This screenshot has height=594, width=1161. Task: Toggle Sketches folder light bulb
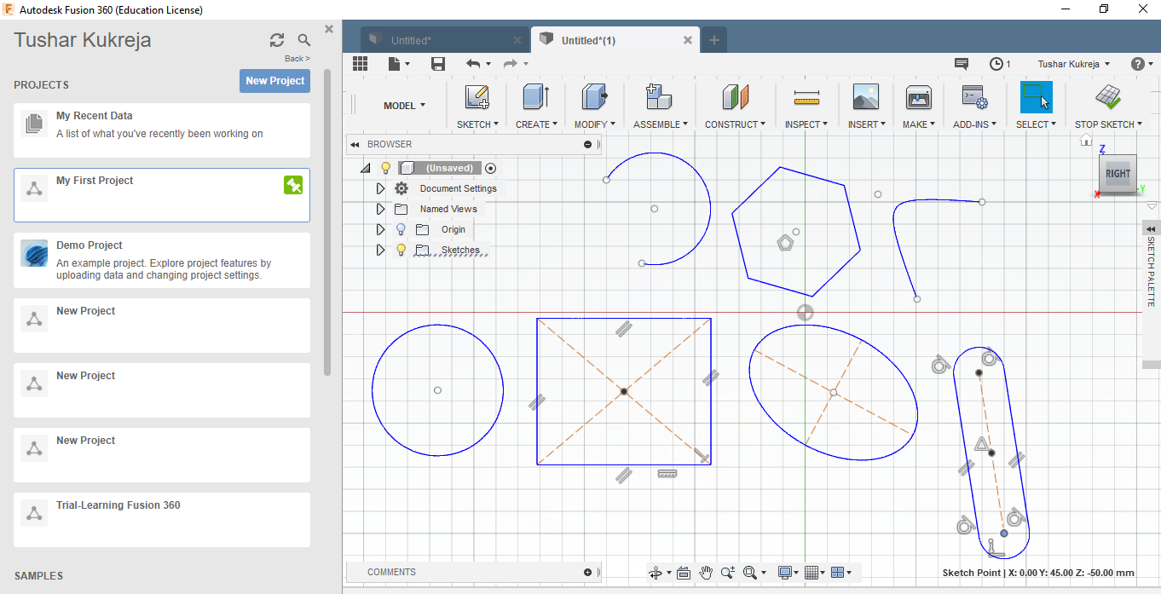click(x=401, y=250)
